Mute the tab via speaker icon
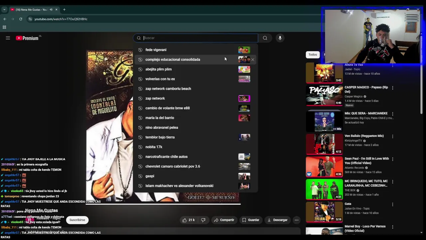This screenshot has width=426, height=240. (51, 10)
